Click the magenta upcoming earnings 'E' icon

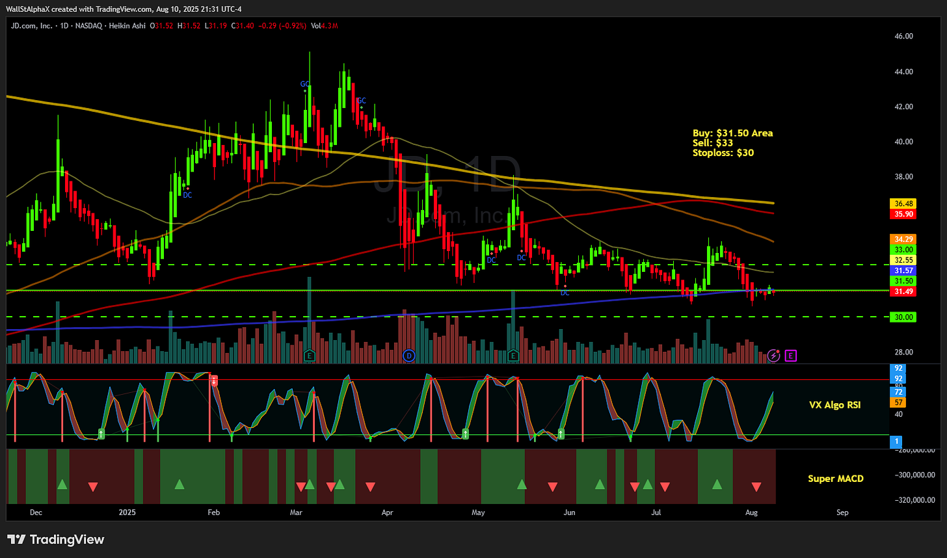[791, 355]
